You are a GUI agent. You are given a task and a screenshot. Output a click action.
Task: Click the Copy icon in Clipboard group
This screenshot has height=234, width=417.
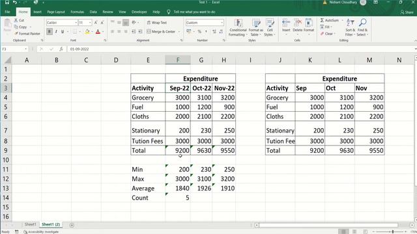tap(16, 27)
